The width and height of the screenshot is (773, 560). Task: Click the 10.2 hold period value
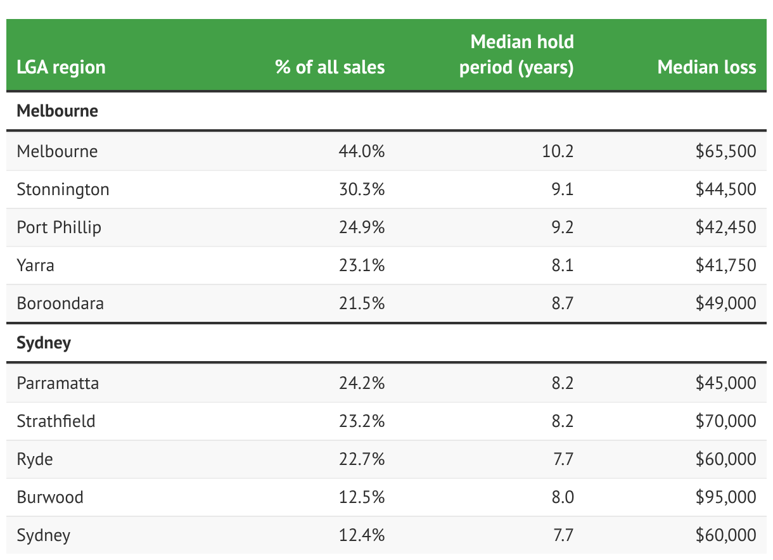pos(561,151)
